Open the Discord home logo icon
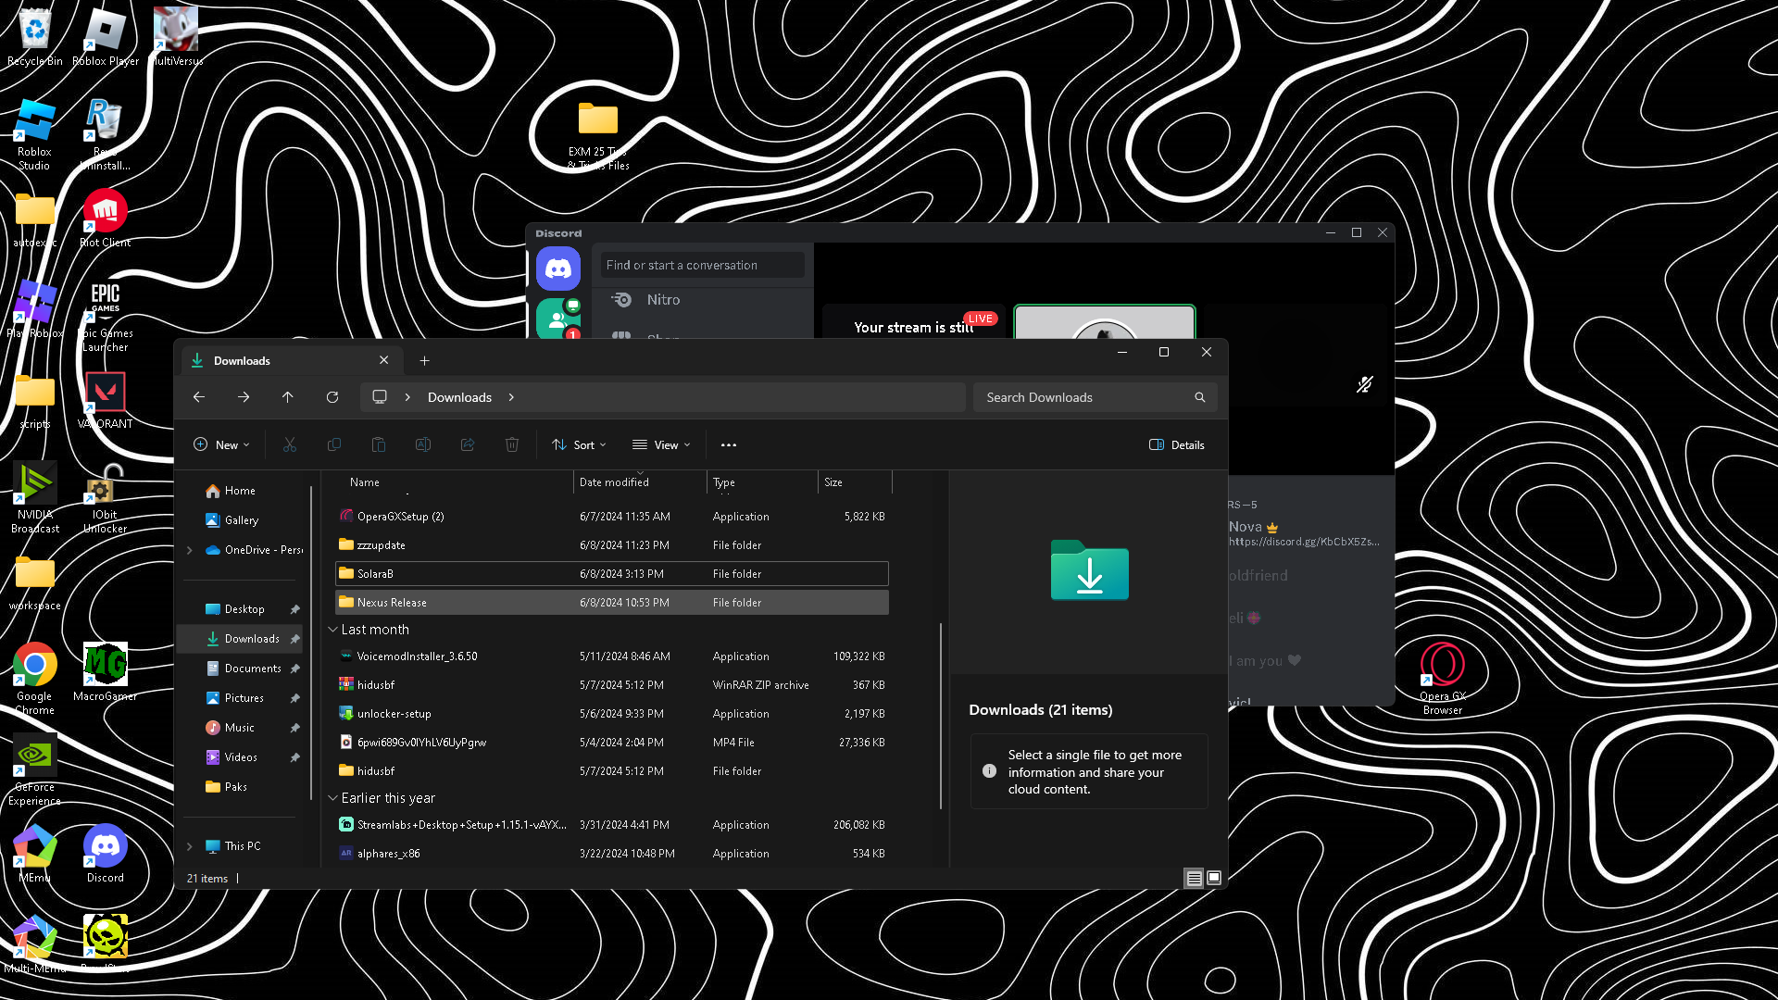Viewport: 1778px width, 1000px height. click(558, 269)
